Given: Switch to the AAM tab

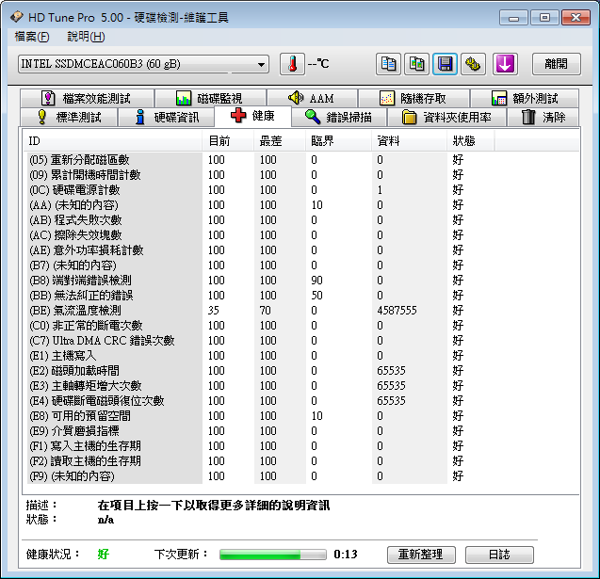Looking at the screenshot, I should 310,99.
